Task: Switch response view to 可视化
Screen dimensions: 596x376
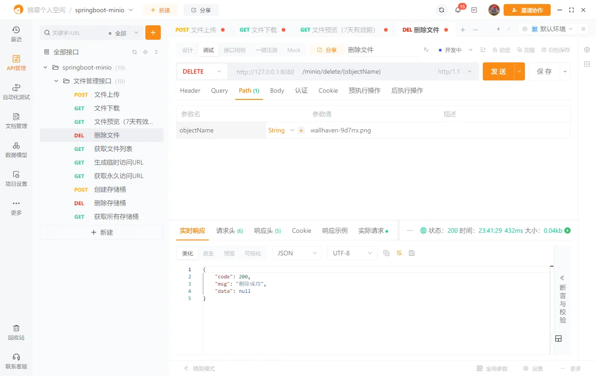Action: 253,254
